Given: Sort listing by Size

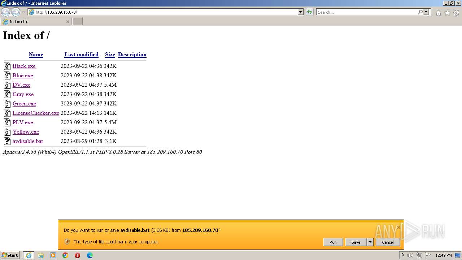Looking at the screenshot, I should point(110,55).
